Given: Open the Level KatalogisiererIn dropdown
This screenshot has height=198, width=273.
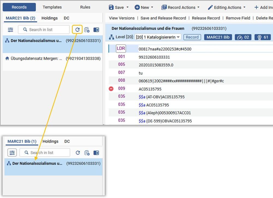Looking at the screenshot, I should point(158,37).
